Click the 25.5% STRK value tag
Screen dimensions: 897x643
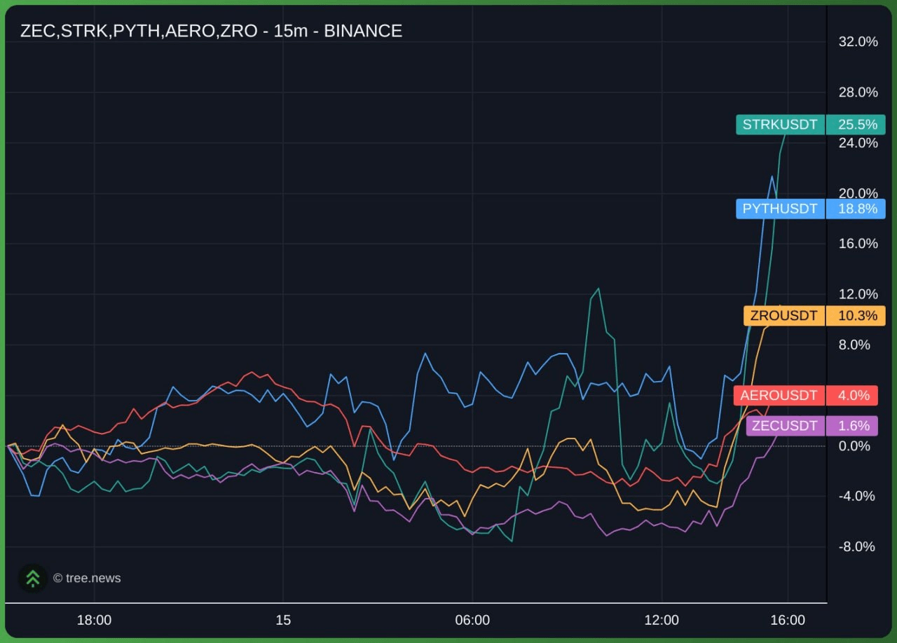[856, 125]
